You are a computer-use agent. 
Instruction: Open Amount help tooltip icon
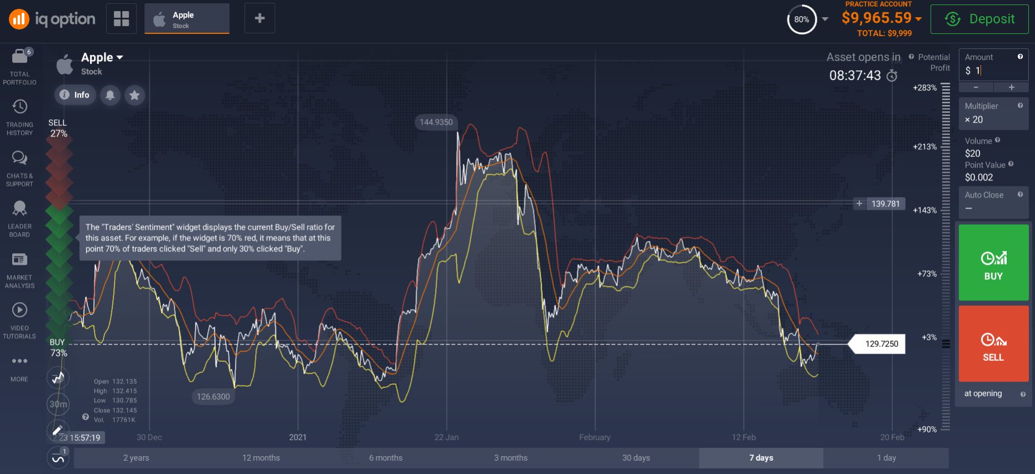1020,57
